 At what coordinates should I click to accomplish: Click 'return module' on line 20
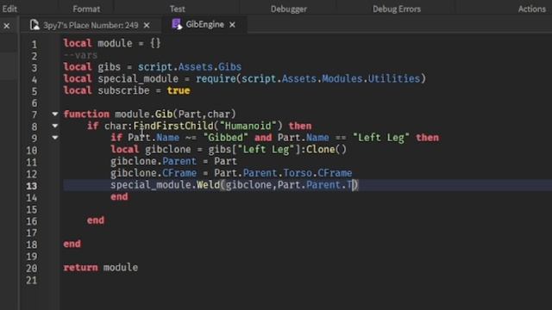click(101, 268)
